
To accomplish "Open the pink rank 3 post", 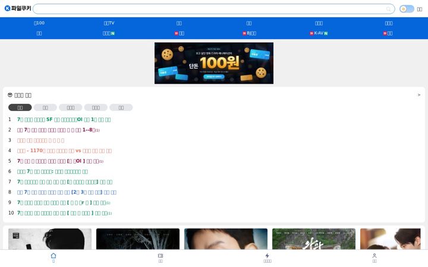I will tap(40, 140).
